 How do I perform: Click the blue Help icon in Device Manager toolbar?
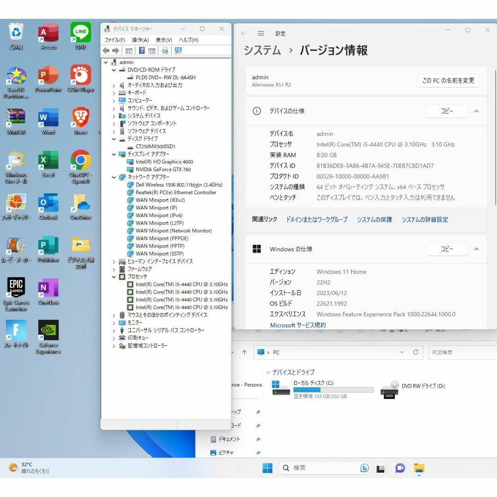coord(142,51)
